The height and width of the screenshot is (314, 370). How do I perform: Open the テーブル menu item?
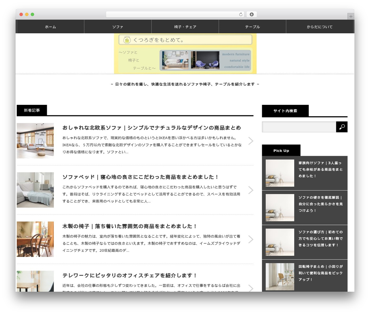tap(252, 27)
